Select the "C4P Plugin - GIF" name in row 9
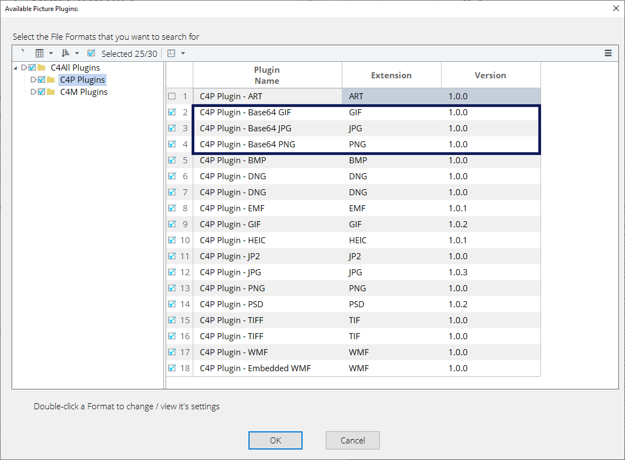 (230, 224)
